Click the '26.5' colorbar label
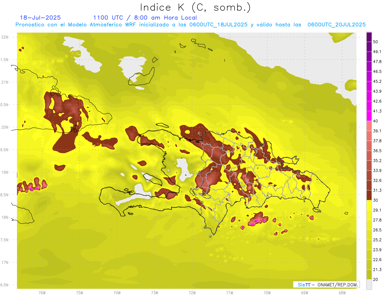The height and width of the screenshot is (297, 384). (x=378, y=230)
